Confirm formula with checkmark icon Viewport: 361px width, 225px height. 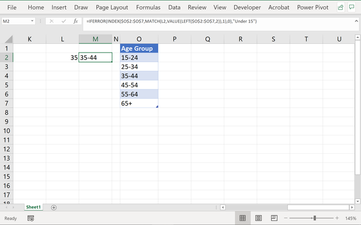(x=64, y=21)
